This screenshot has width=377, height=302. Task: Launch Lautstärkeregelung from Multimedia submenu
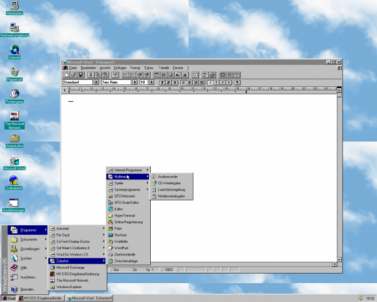pos(172,189)
